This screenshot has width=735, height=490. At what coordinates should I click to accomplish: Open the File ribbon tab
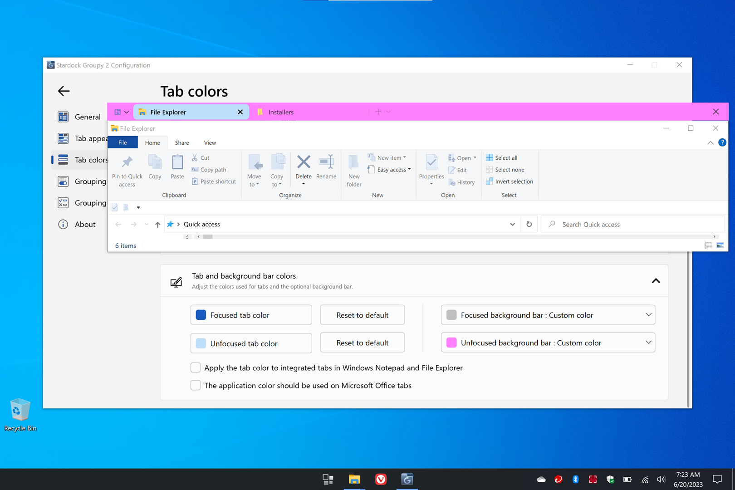(122, 142)
